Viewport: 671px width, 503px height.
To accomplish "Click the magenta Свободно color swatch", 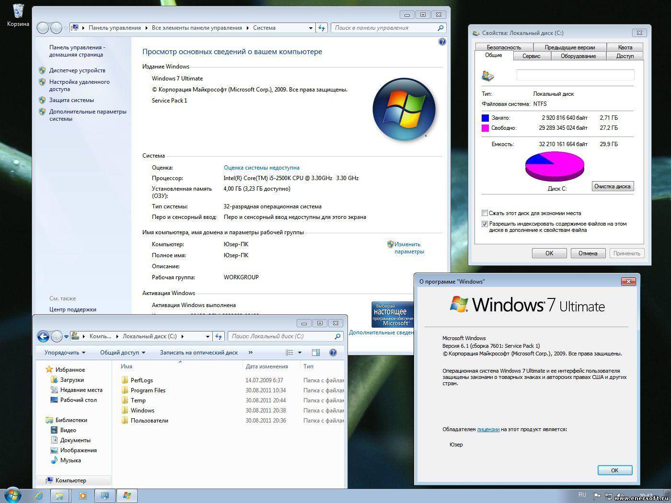I will (485, 128).
